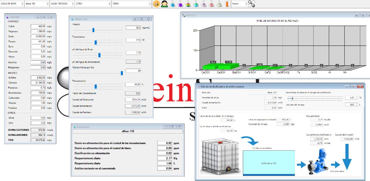Click the aKua 110 header in Dosificación
This screenshot has width=370, height=181.
[x=128, y=131]
